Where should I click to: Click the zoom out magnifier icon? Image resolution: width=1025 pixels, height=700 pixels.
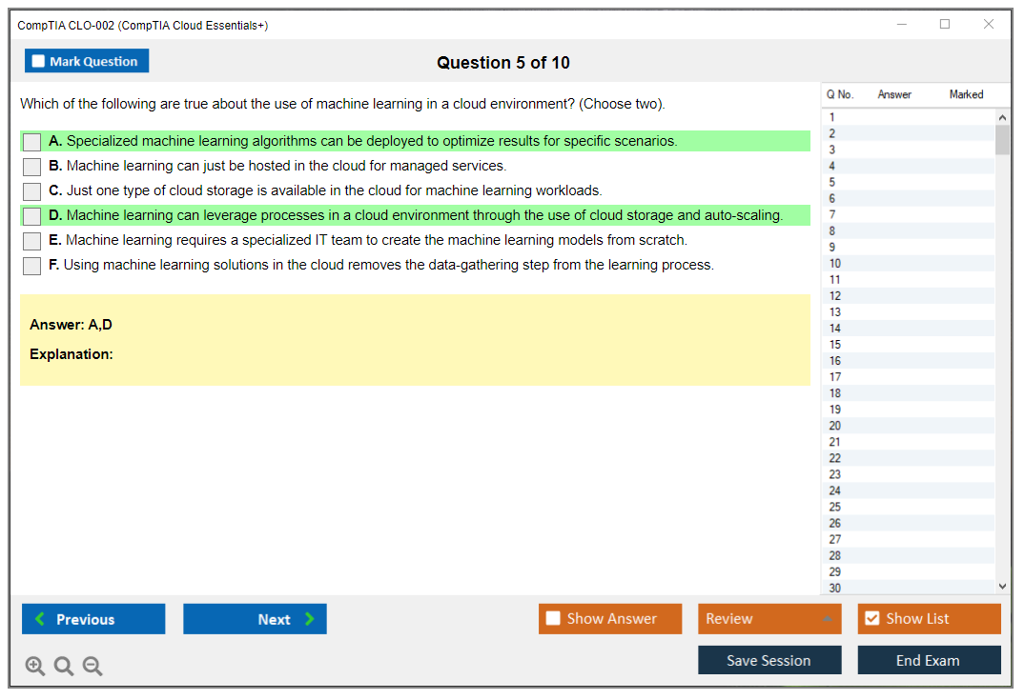point(92,667)
